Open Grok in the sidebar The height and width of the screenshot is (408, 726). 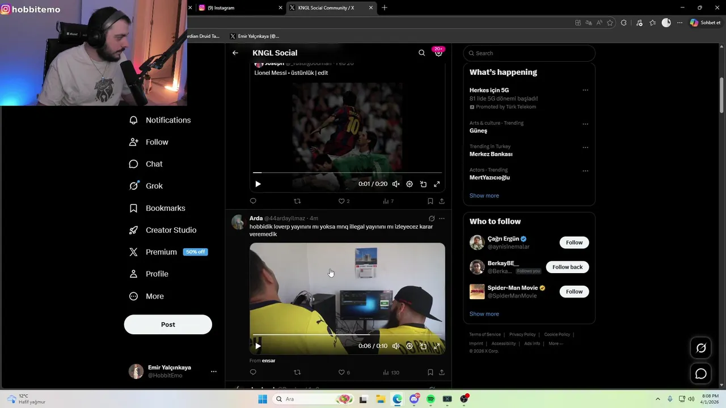146,186
